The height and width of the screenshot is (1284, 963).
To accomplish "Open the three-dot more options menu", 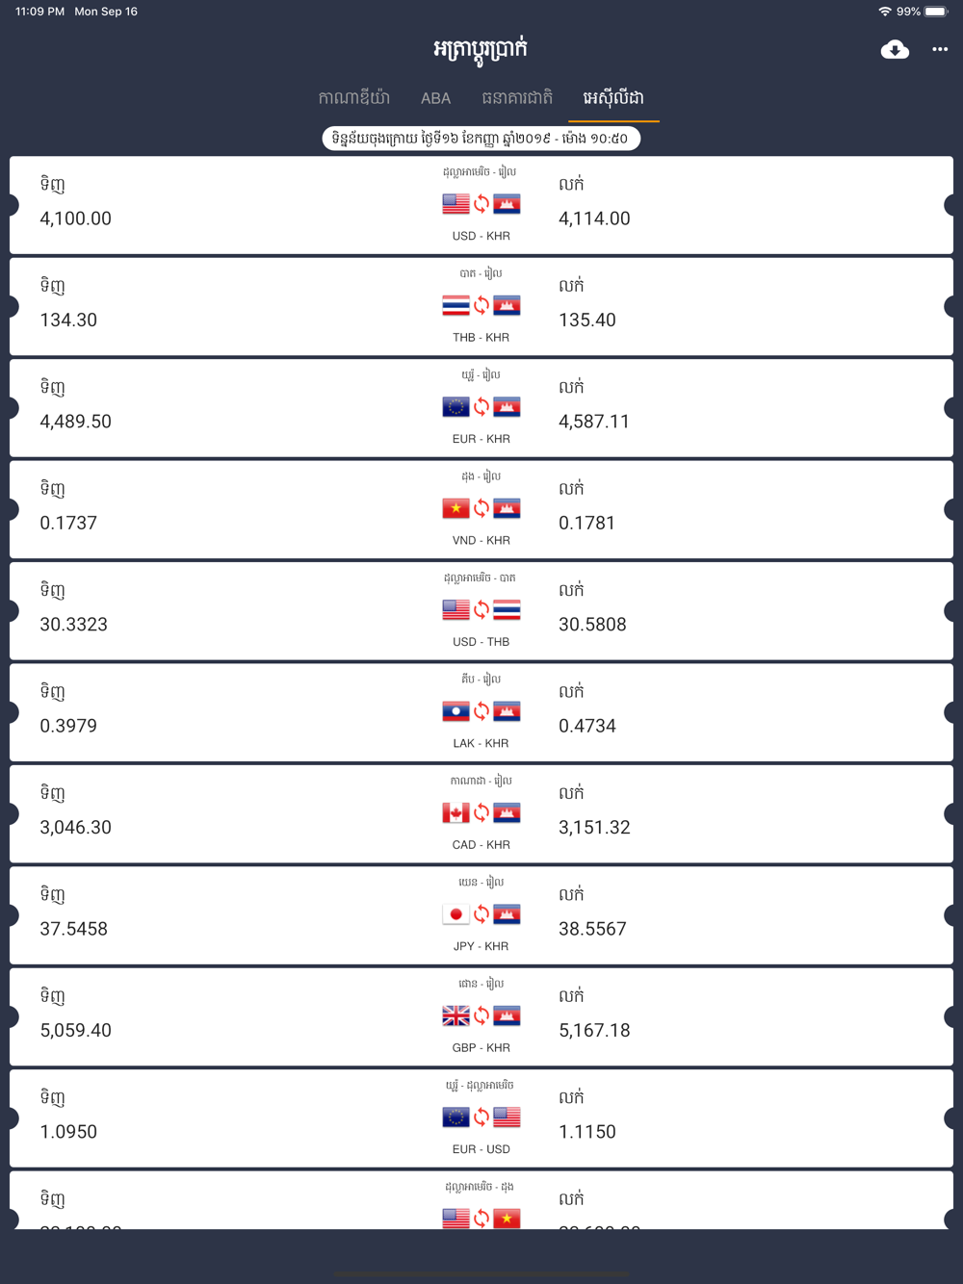I will 940,50.
